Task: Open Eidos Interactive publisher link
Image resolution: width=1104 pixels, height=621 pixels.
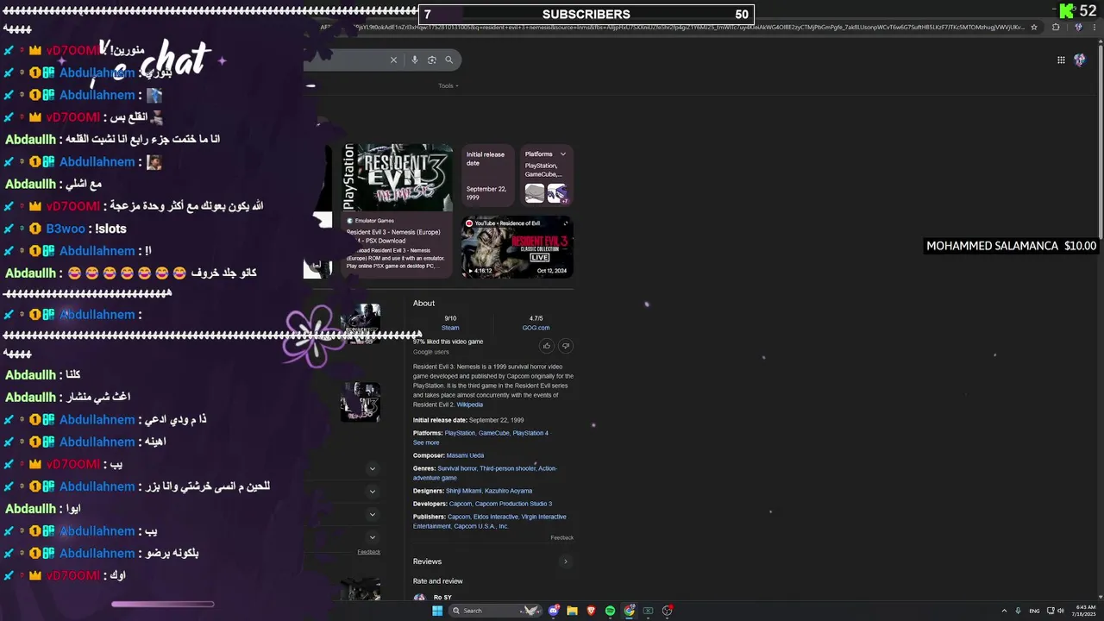Action: tap(496, 517)
